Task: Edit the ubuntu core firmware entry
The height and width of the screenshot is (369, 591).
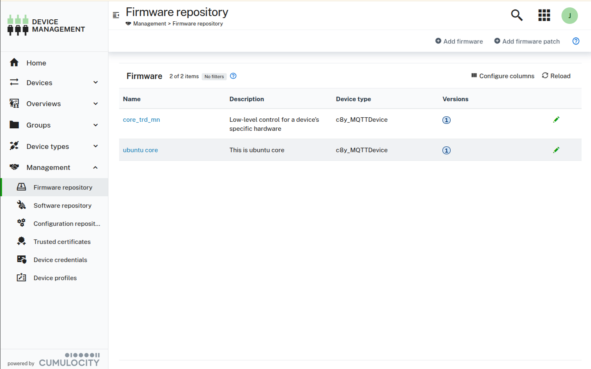Action: (557, 150)
